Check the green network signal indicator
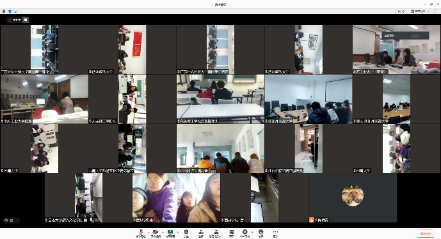 [x=16, y=12]
